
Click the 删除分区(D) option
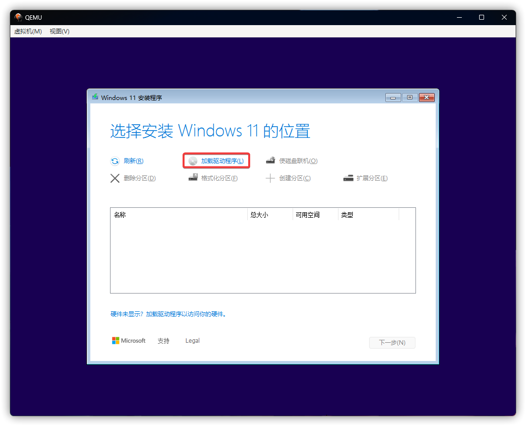pos(140,178)
